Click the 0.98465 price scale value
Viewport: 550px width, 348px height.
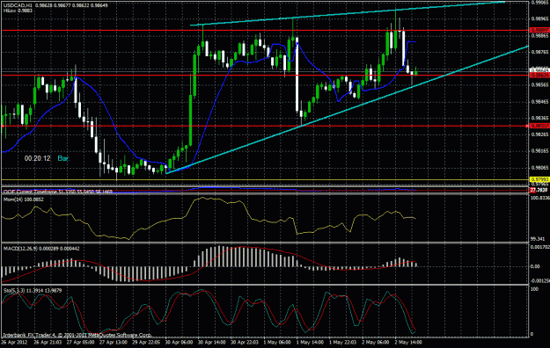pyautogui.click(x=539, y=101)
